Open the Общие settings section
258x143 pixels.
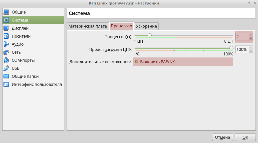pyautogui.click(x=33, y=12)
